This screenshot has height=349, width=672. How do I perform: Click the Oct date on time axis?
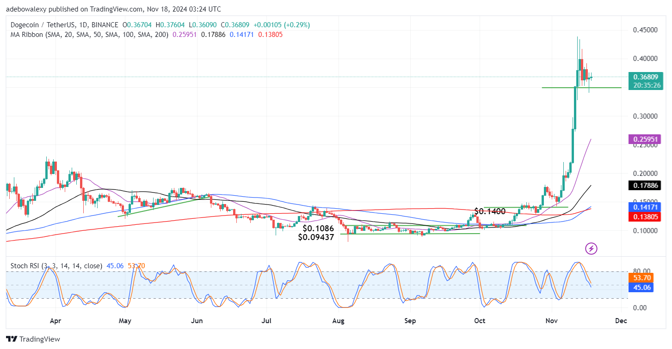click(x=480, y=320)
